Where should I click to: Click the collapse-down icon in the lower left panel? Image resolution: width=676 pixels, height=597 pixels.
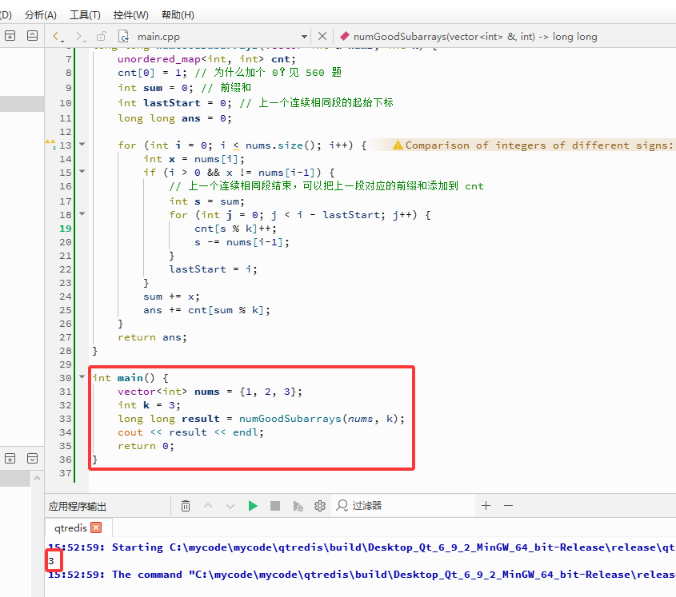(x=32, y=458)
